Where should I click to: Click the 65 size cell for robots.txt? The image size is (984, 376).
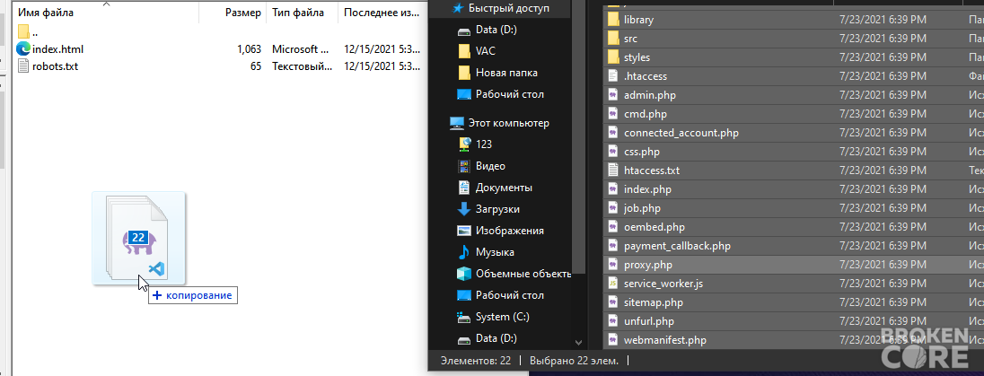[255, 66]
